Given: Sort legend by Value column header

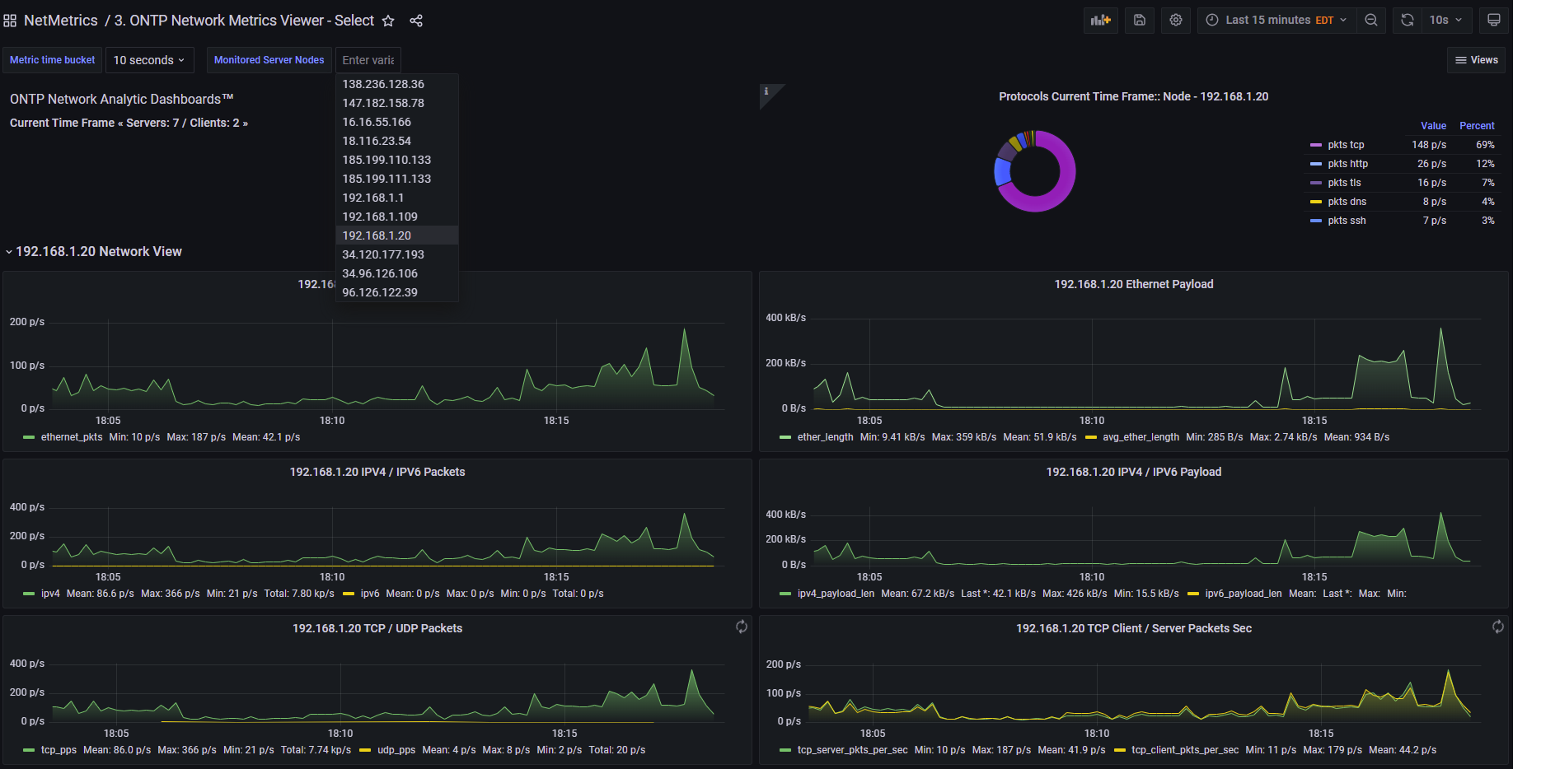Looking at the screenshot, I should coord(1433,126).
